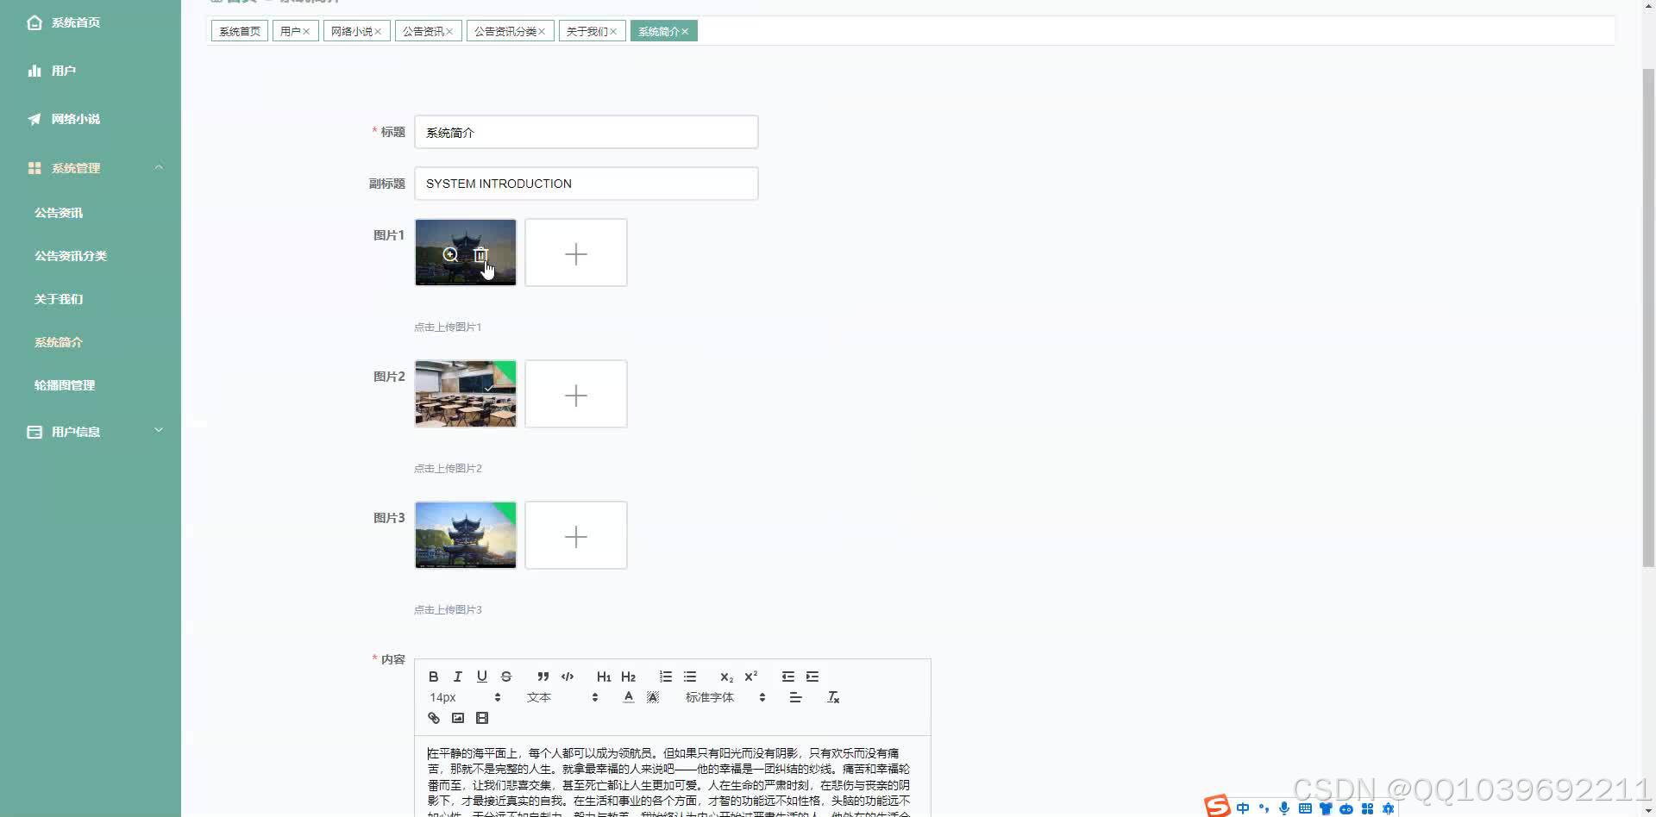Insert a code block with code icon
Image resolution: width=1656 pixels, height=817 pixels.
[x=568, y=677]
